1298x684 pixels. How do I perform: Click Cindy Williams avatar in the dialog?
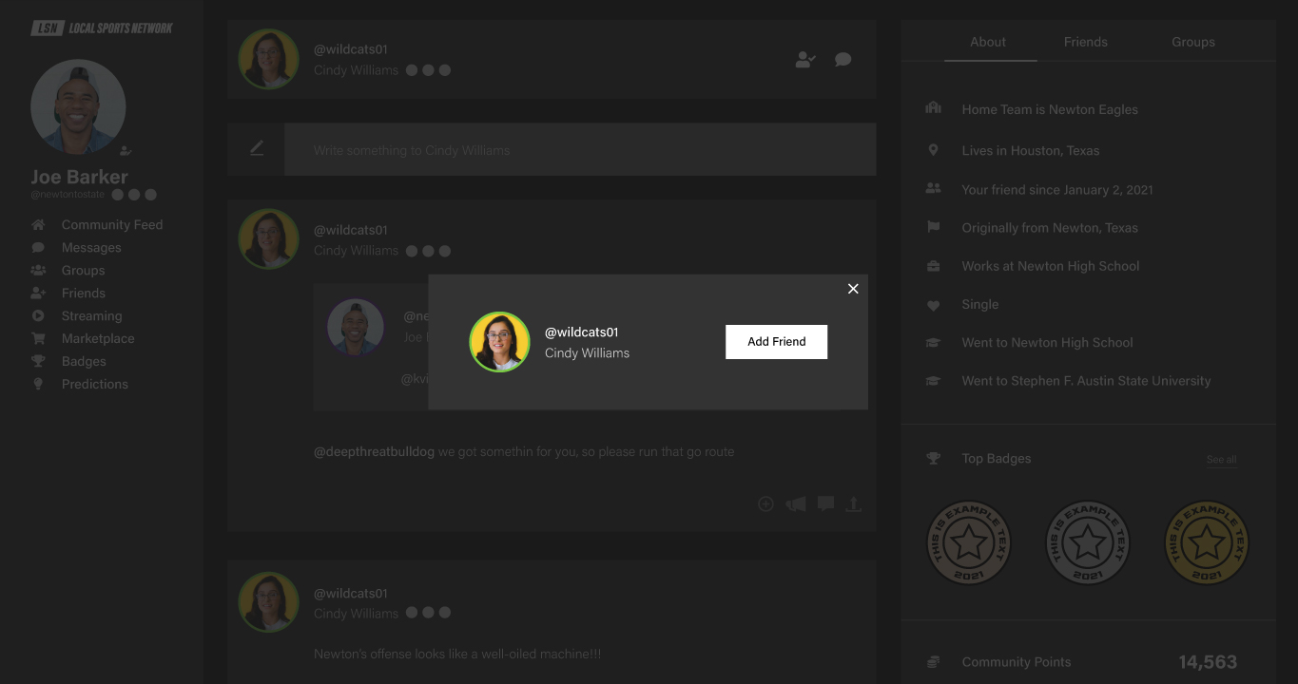click(499, 342)
